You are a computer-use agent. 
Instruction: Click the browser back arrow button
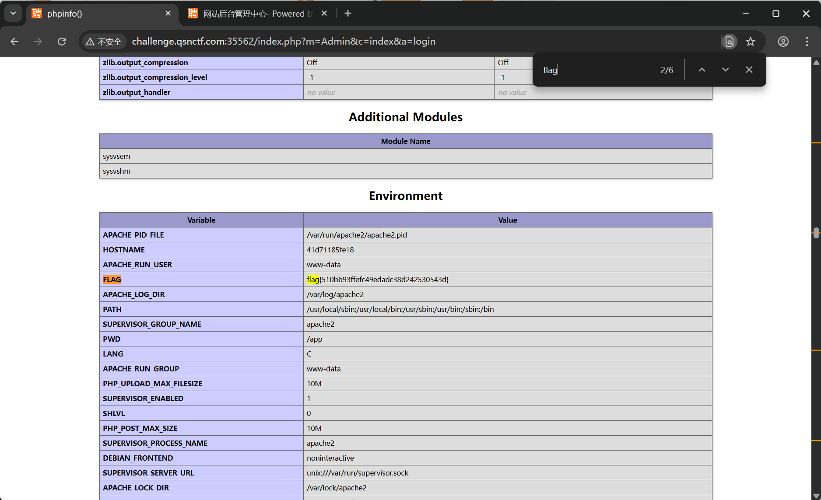[x=14, y=42]
